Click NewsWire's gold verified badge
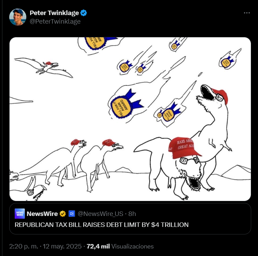 pos(63,214)
